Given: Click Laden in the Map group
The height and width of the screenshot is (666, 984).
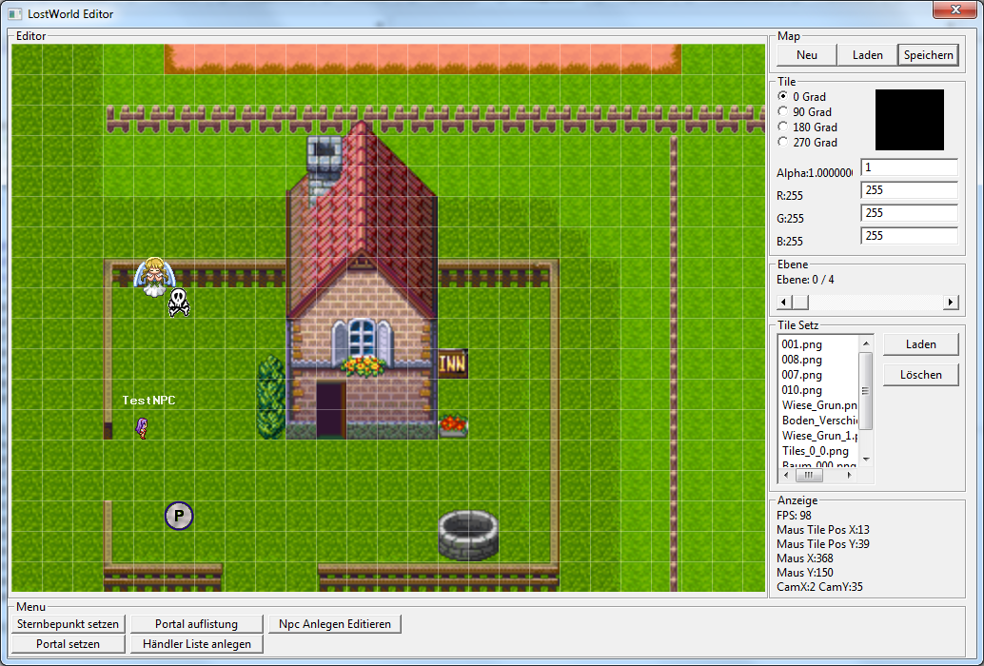Looking at the screenshot, I should pos(867,55).
